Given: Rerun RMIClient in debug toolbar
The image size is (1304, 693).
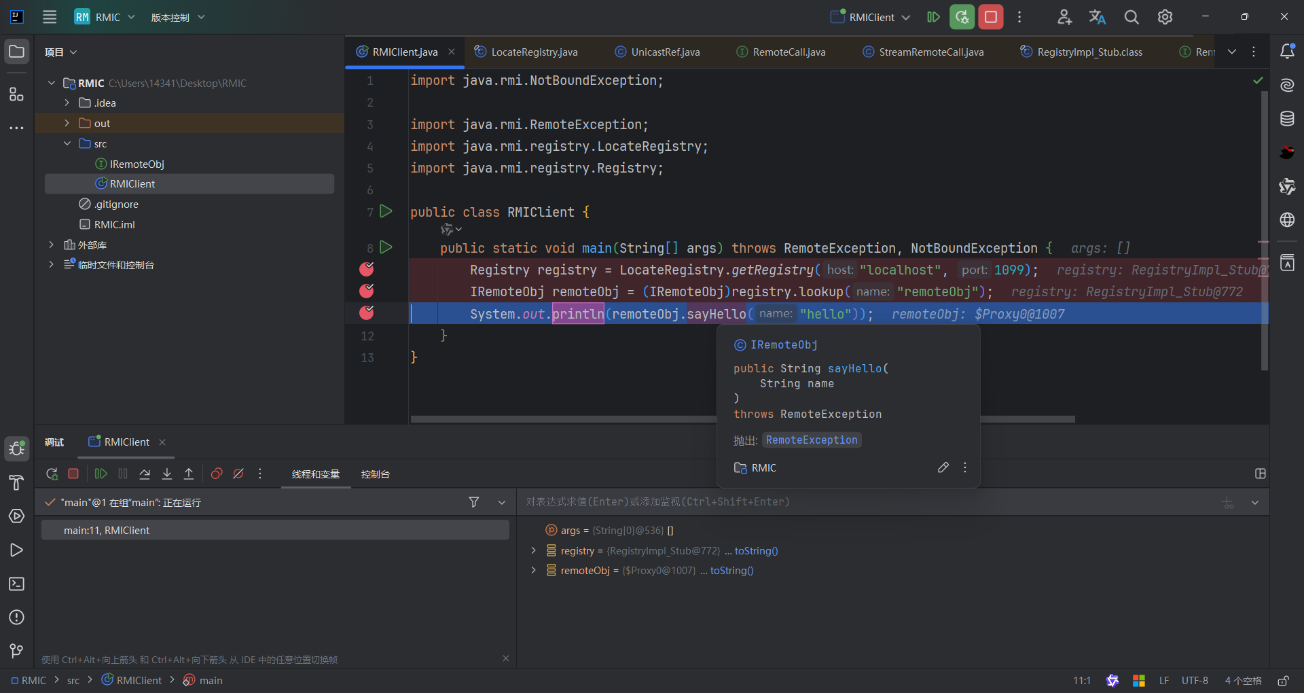Looking at the screenshot, I should tap(52, 474).
